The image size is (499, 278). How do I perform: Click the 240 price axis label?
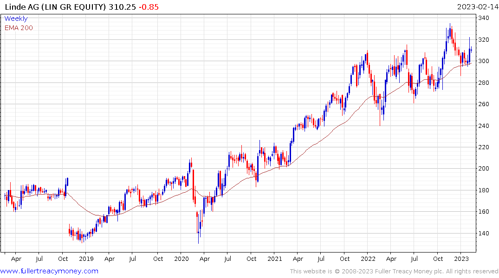point(484,126)
